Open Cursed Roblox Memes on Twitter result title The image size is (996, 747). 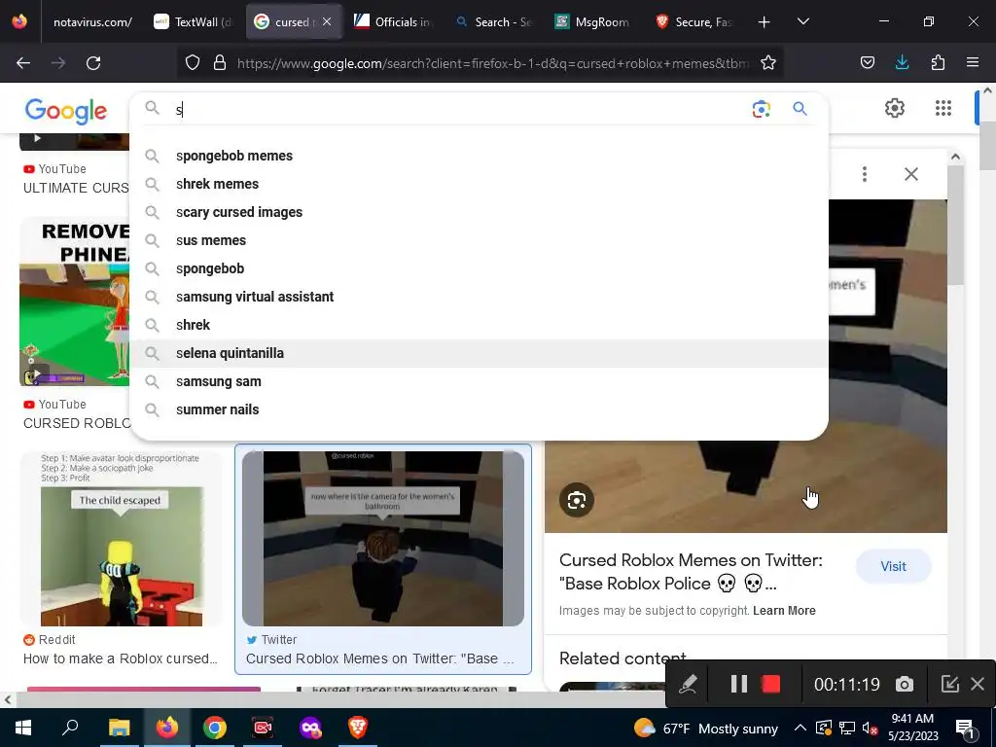click(380, 658)
